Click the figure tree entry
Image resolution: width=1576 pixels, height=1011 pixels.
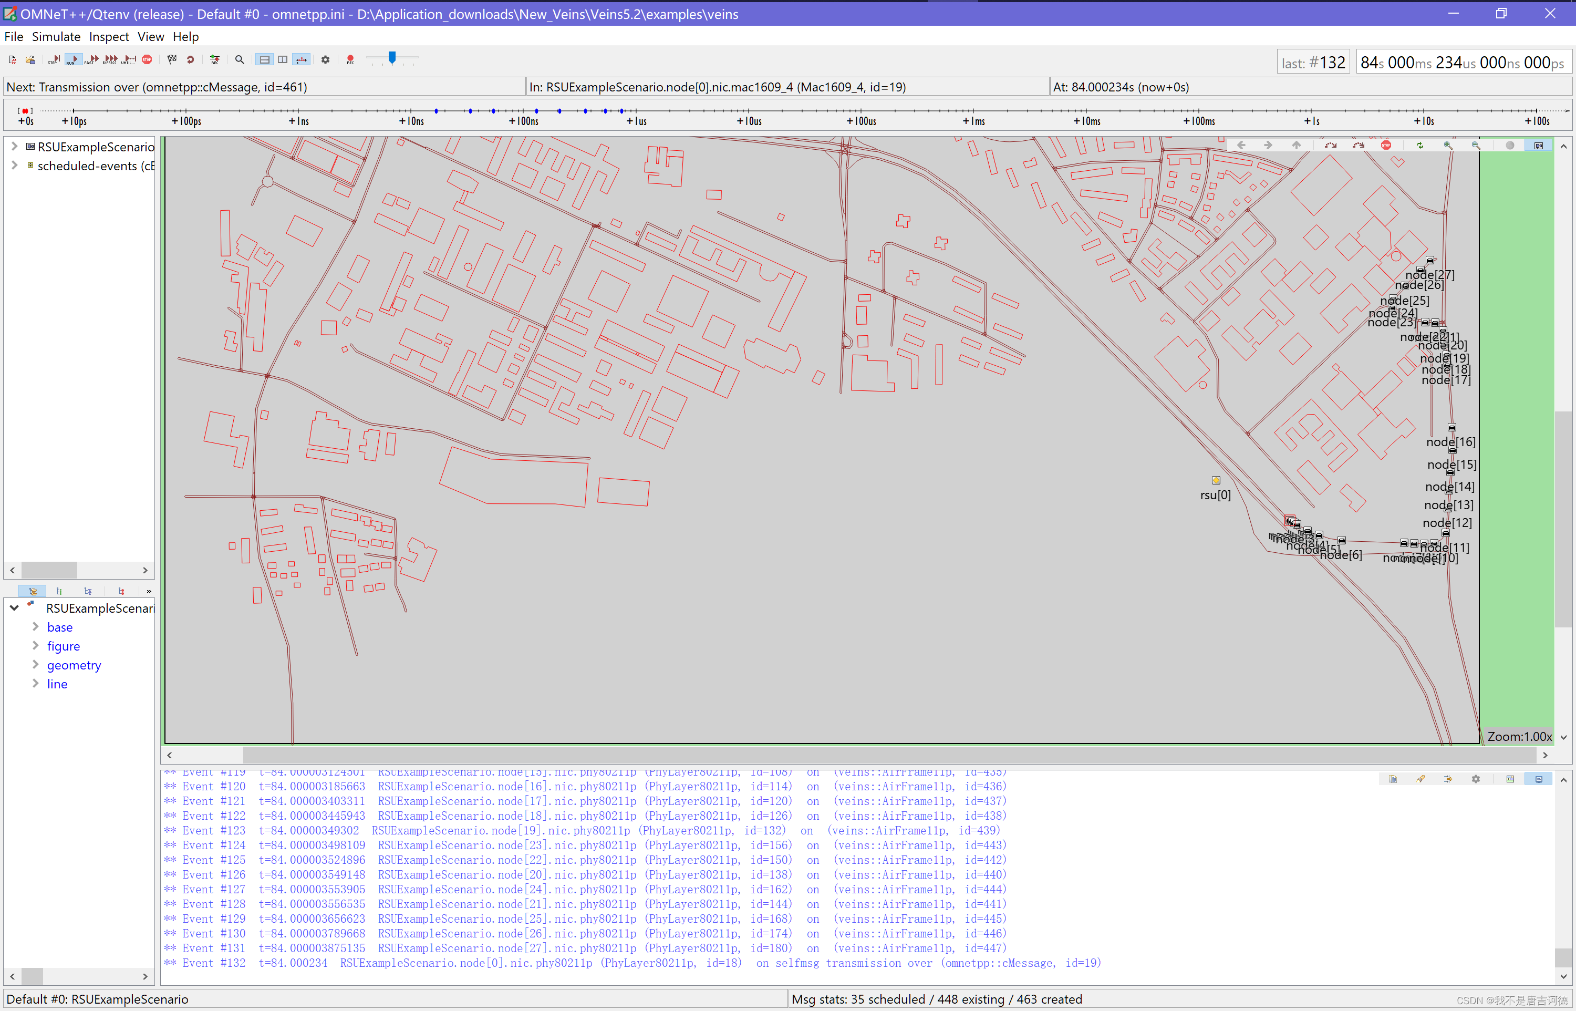pos(63,647)
